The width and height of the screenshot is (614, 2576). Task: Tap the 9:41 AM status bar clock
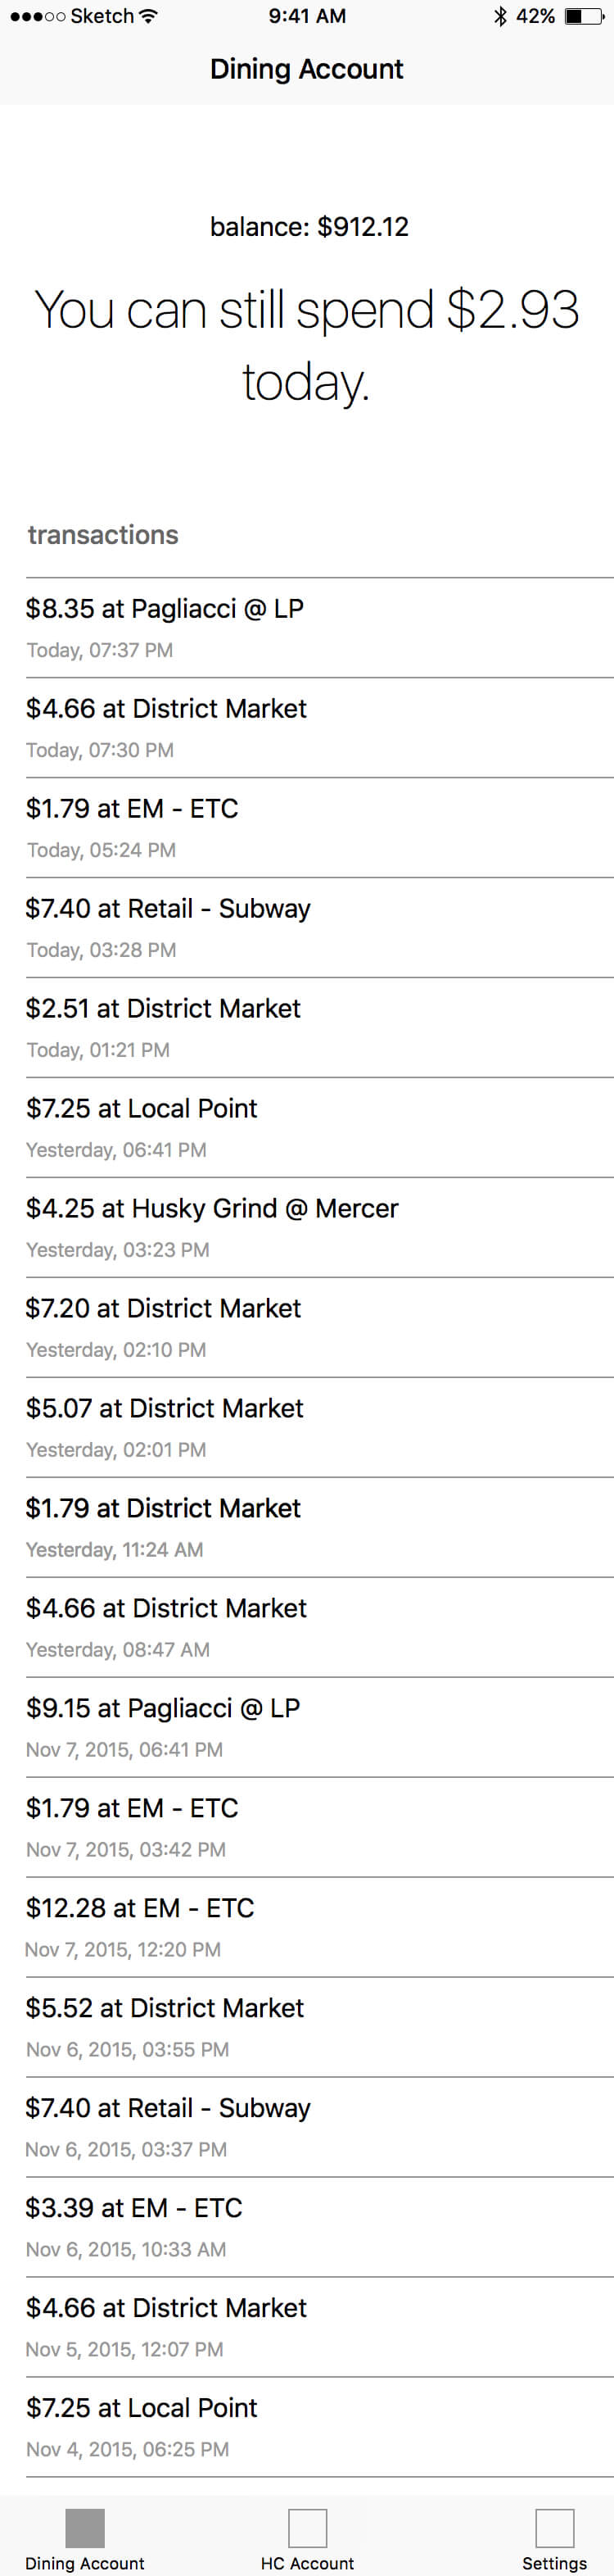[306, 16]
